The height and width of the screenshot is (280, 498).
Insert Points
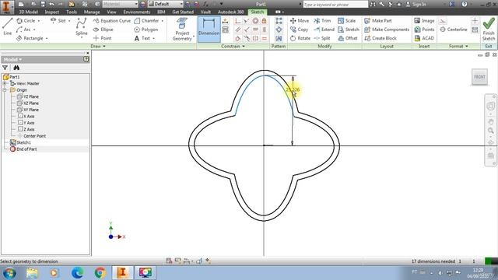[x=424, y=30]
